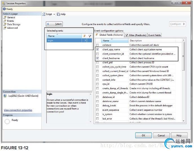194x151 pixels.
Task: Check the context_info checkbox
Action: coord(97,80)
